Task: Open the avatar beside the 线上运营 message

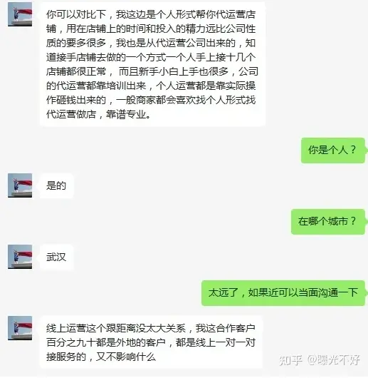Action: [20, 328]
